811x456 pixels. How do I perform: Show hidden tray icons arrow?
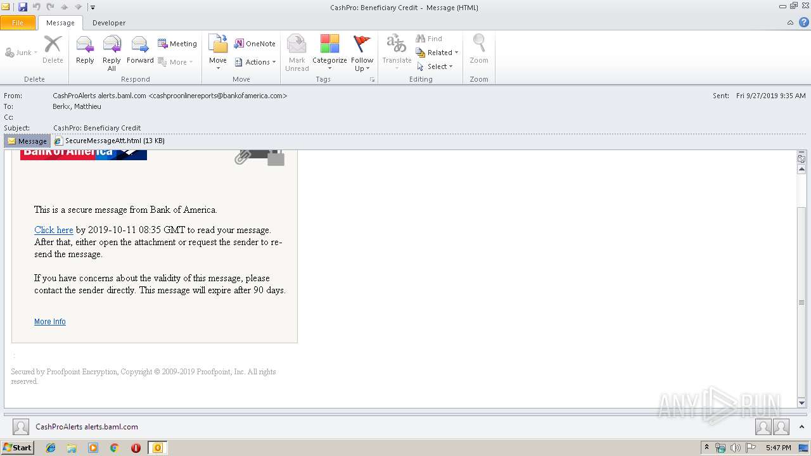point(707,448)
